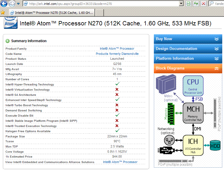Click the DMI arrow label
Screen dimensions: 224x172
197,129
